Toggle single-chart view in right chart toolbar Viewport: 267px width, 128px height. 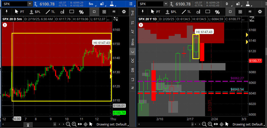230,12
